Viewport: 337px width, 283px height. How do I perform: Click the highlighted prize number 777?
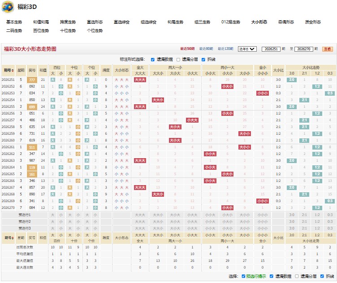[x=32, y=80]
